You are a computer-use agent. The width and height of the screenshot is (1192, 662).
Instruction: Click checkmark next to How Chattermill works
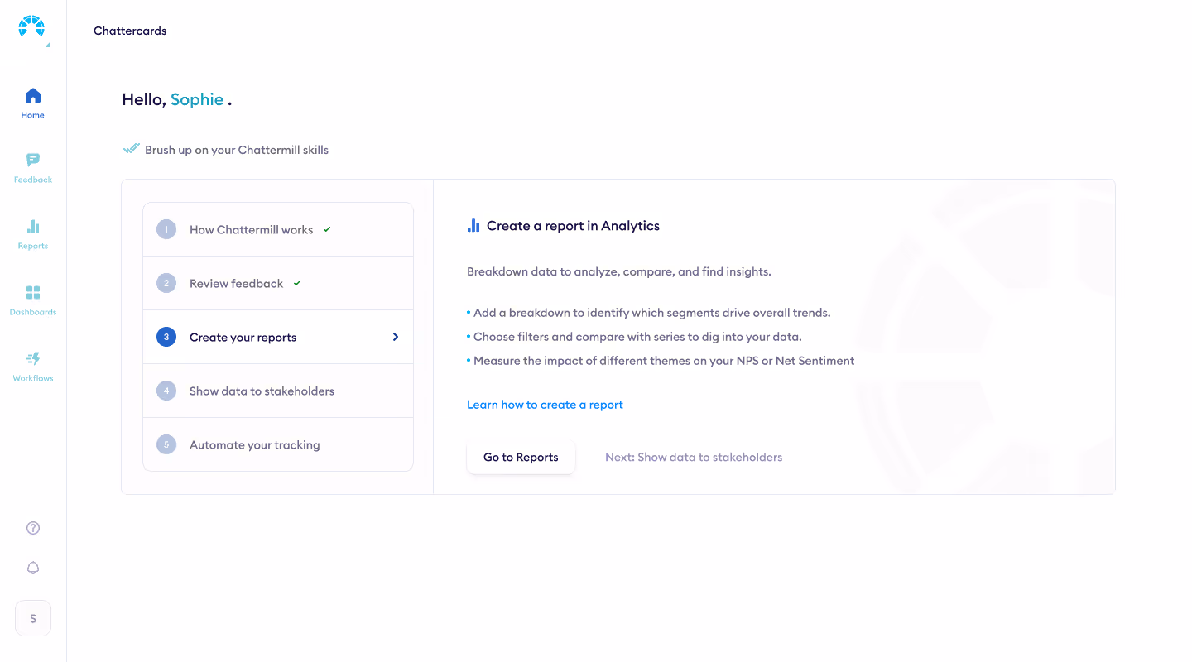point(327,229)
